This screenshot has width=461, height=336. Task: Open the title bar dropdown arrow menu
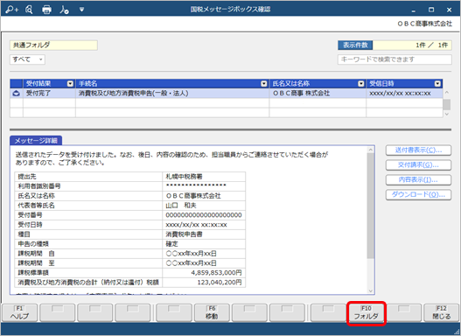coord(81,10)
